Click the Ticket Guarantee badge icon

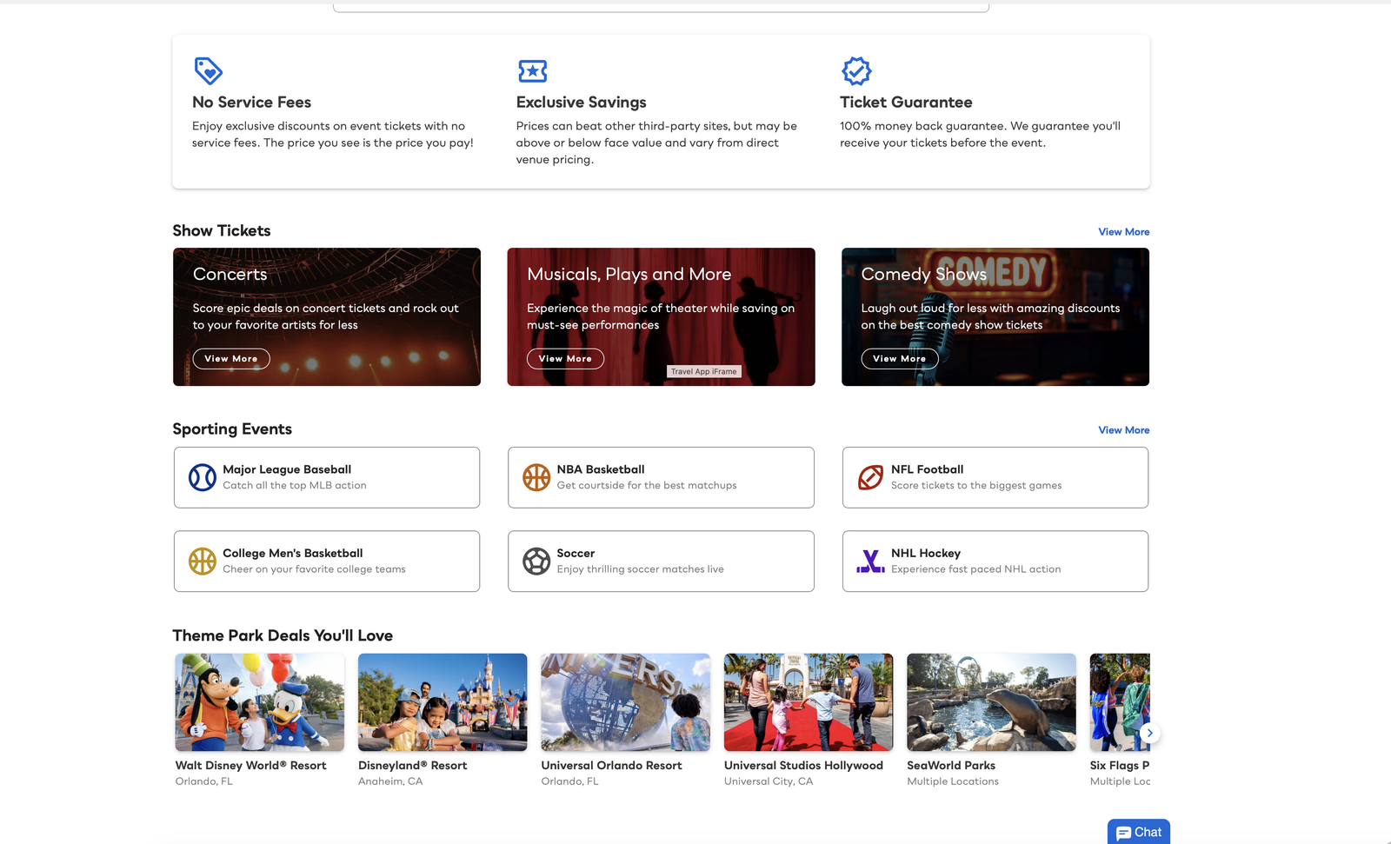tap(856, 70)
